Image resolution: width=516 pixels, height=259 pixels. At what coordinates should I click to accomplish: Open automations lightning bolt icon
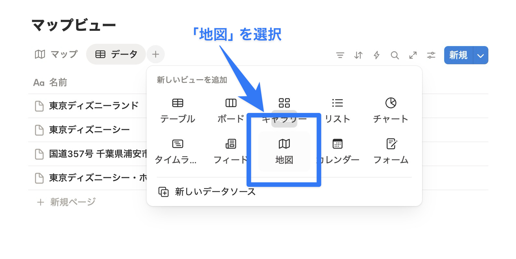click(x=376, y=55)
